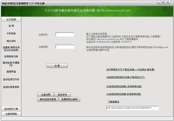Select 检测抄袭率排序 in the sidebar
Screen dimensions: 174x121
[x=11, y=87]
